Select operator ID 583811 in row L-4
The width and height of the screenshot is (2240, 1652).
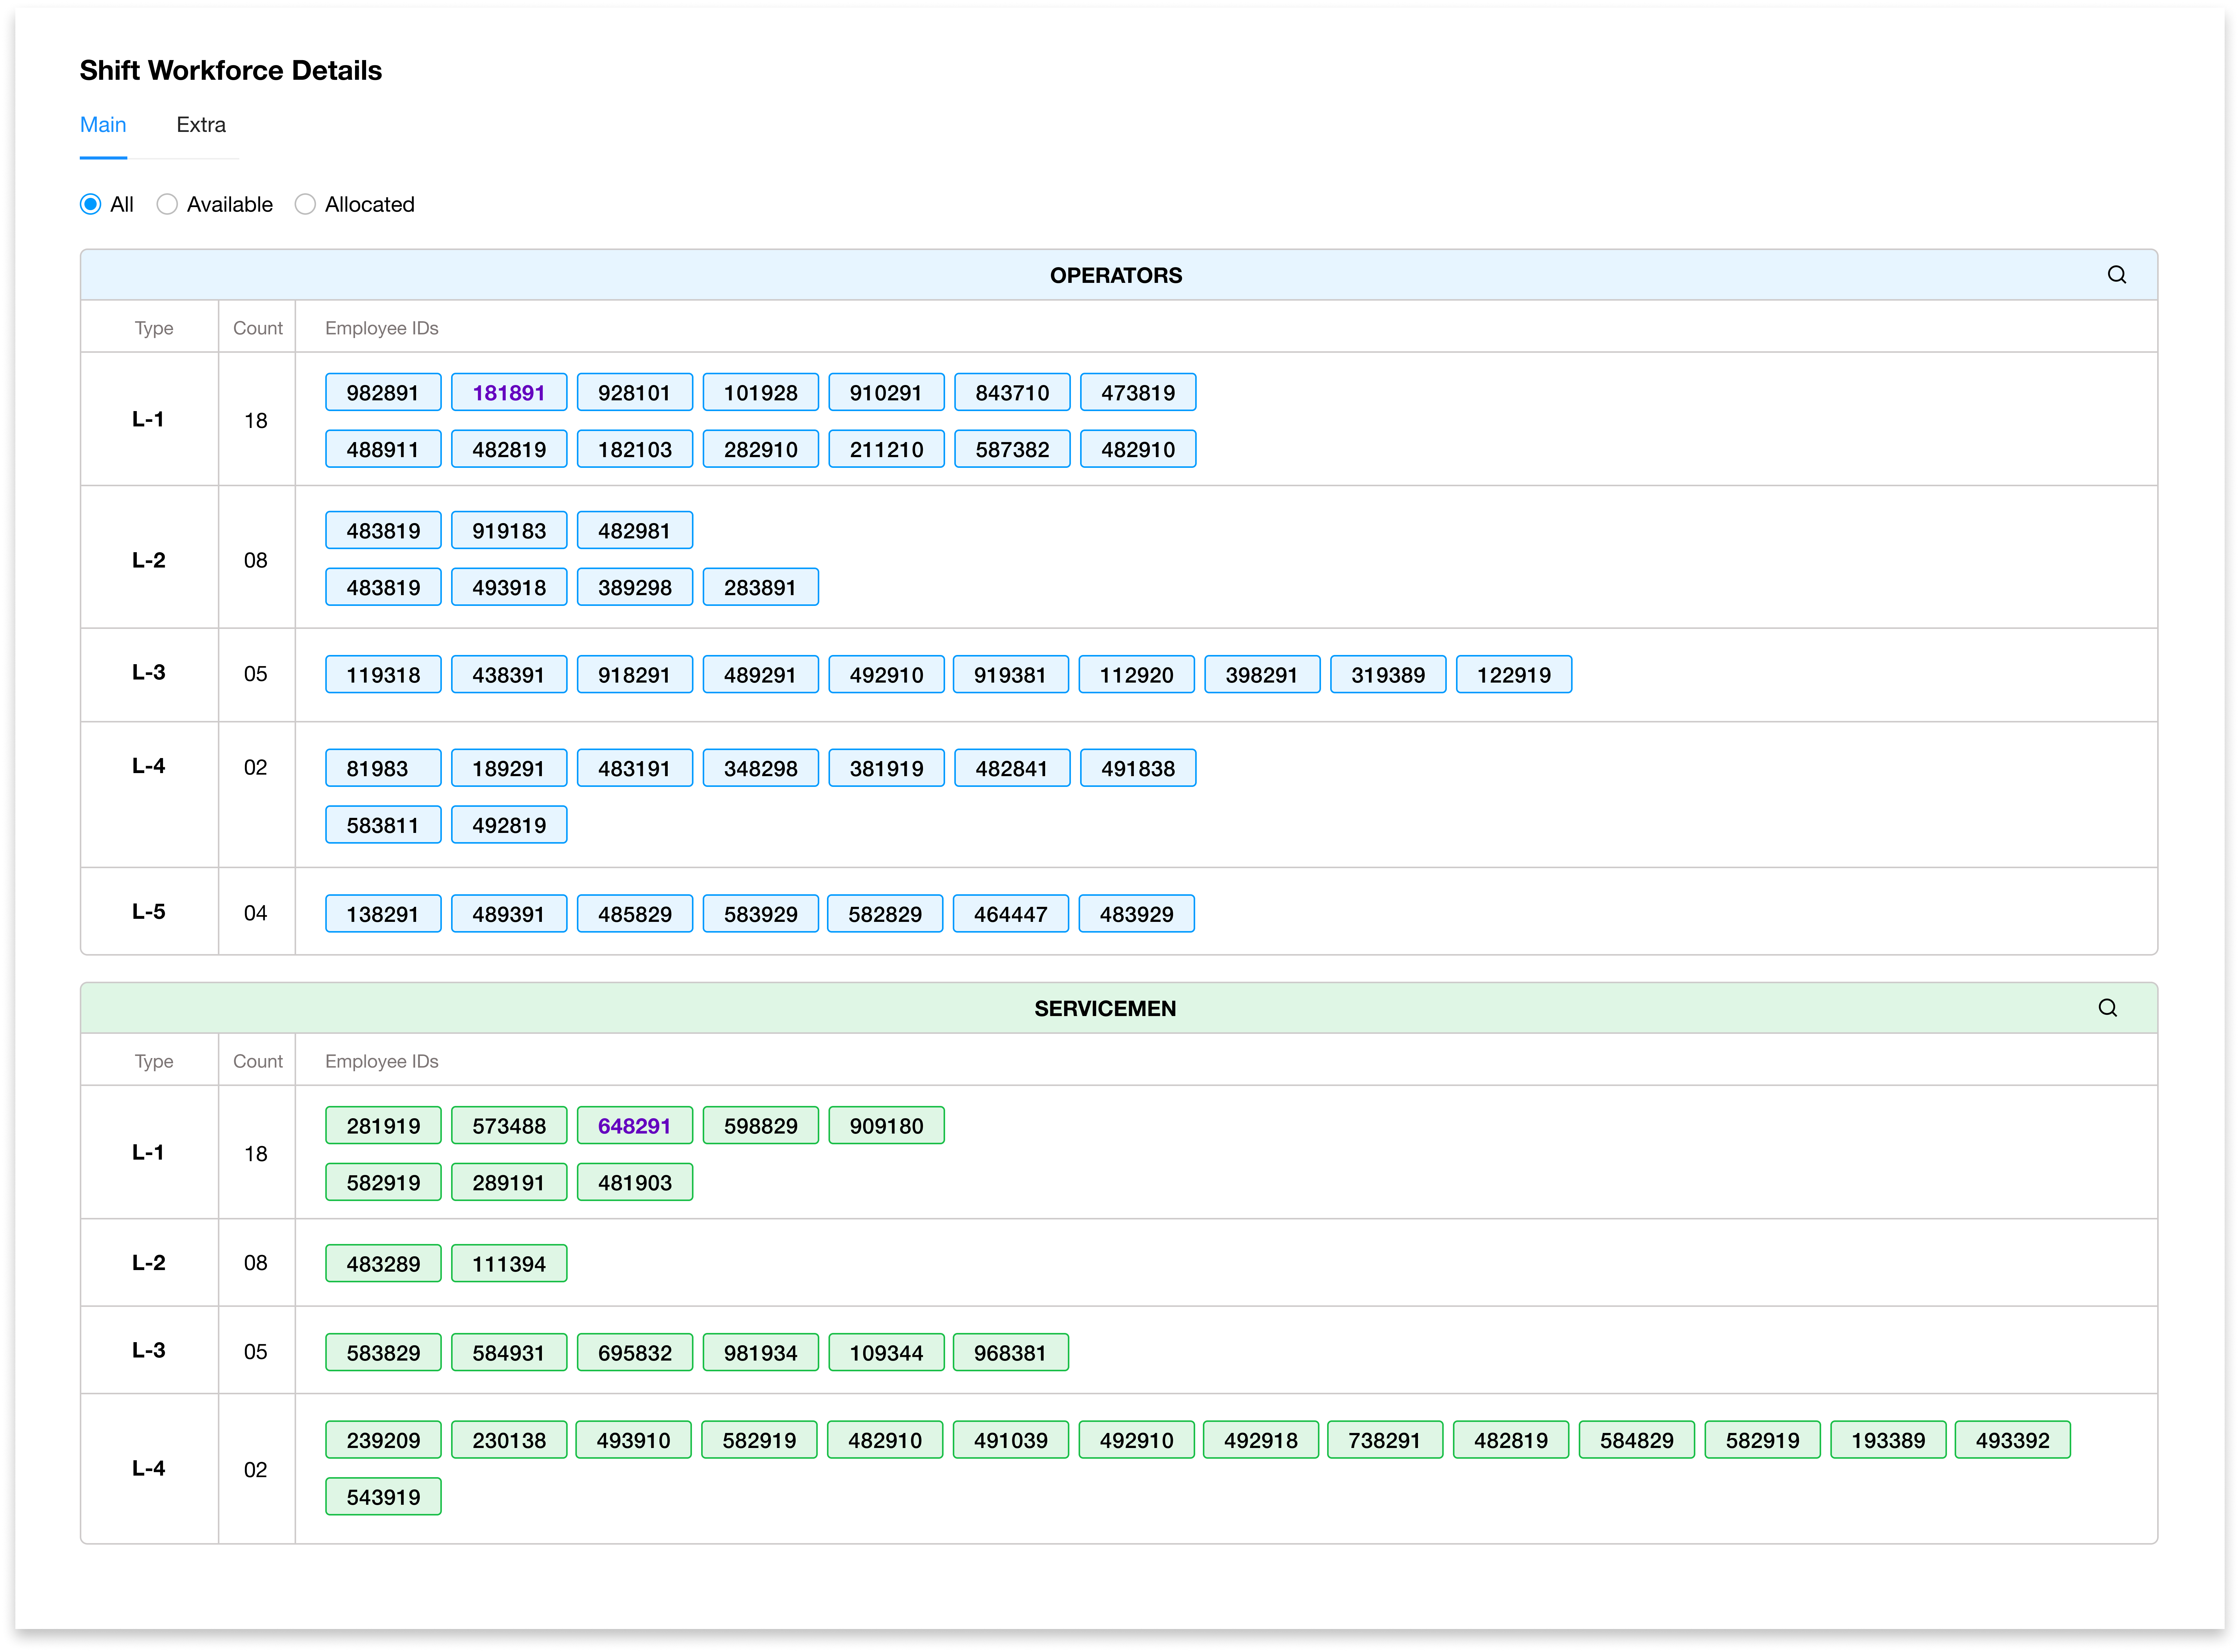coord(383,824)
